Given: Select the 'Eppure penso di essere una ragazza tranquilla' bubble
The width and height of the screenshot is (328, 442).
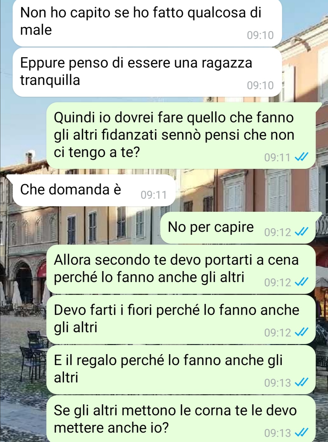Looking at the screenshot, I should point(147,72).
